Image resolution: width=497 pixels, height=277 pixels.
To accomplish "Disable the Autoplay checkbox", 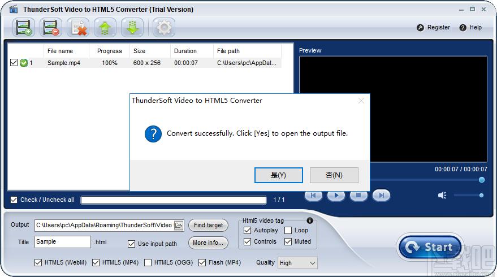I will (x=247, y=231).
